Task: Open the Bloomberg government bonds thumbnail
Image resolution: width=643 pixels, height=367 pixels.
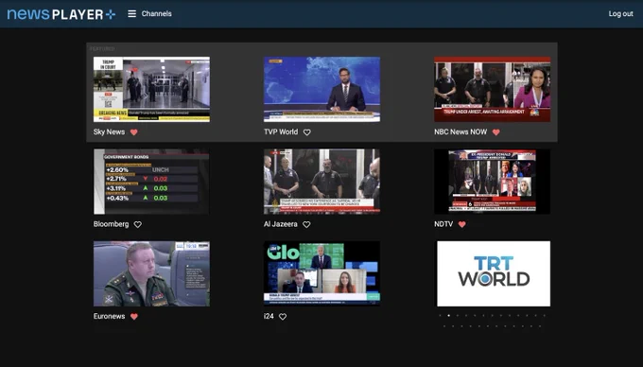Action: click(x=151, y=182)
